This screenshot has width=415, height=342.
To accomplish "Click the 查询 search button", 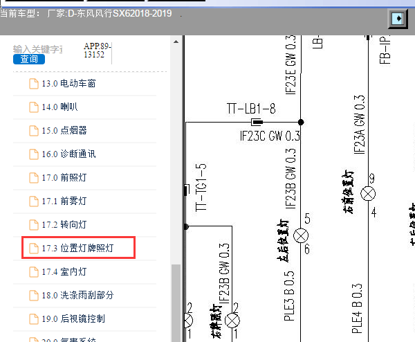I will [x=29, y=59].
